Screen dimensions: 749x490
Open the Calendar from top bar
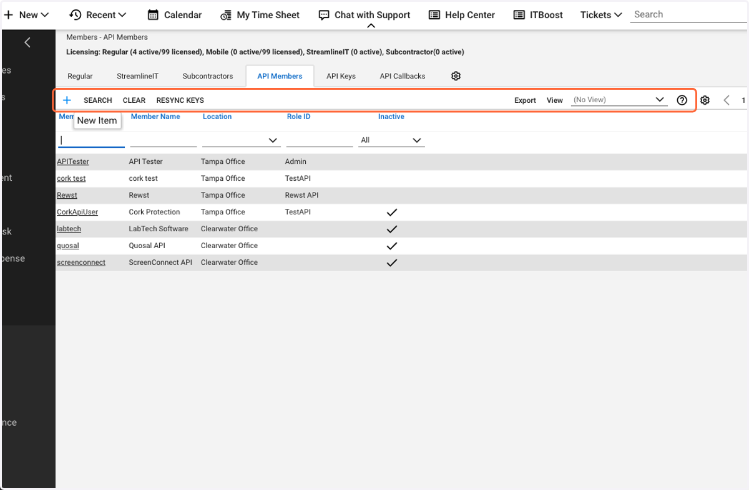tap(175, 15)
